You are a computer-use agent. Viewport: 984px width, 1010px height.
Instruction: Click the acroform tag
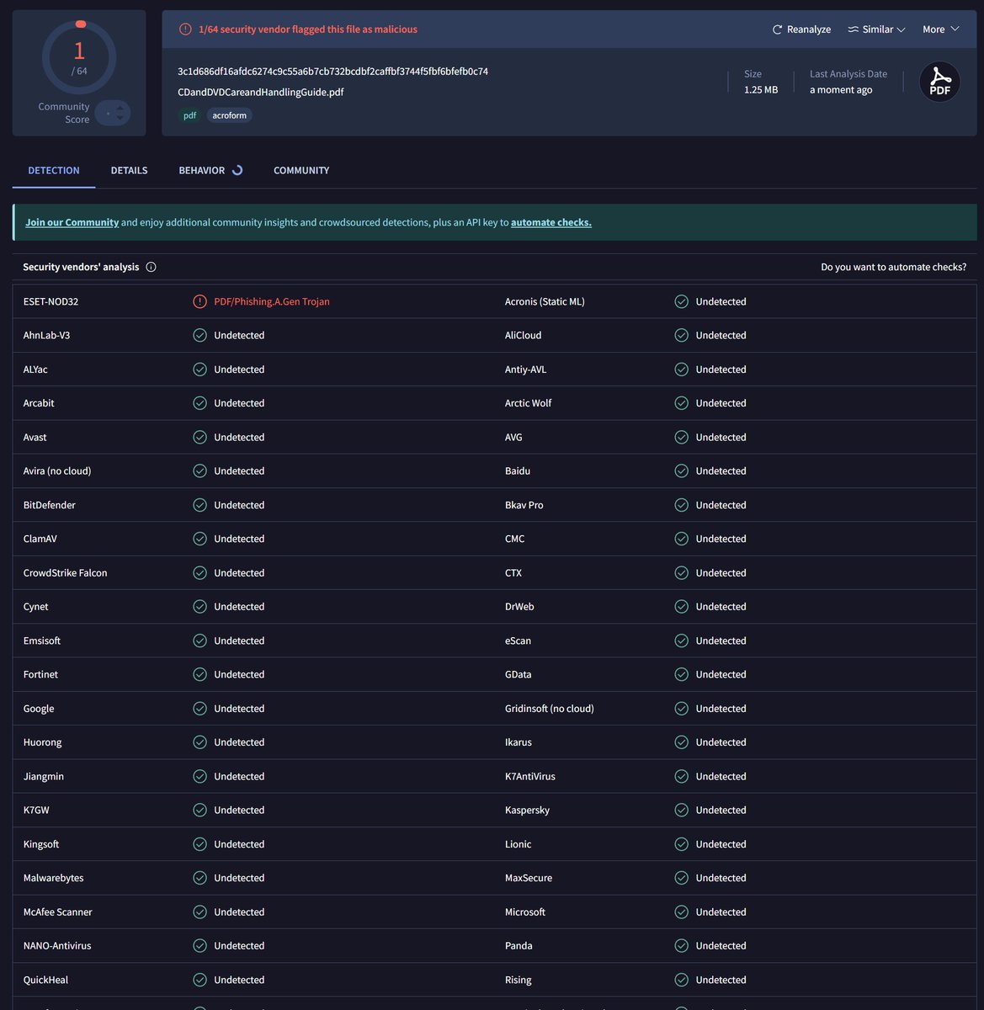pos(230,115)
